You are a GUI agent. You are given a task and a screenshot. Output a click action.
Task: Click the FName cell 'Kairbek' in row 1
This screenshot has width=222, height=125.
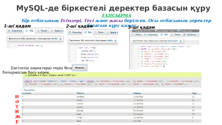click(x=80, y=97)
